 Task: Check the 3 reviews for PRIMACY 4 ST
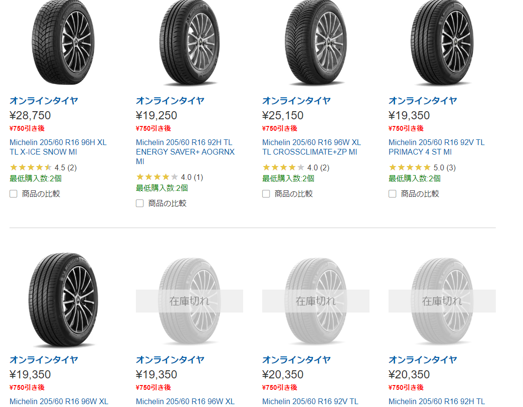click(451, 167)
